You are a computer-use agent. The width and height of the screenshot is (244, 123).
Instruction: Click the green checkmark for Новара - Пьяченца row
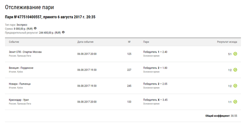click(x=235, y=86)
